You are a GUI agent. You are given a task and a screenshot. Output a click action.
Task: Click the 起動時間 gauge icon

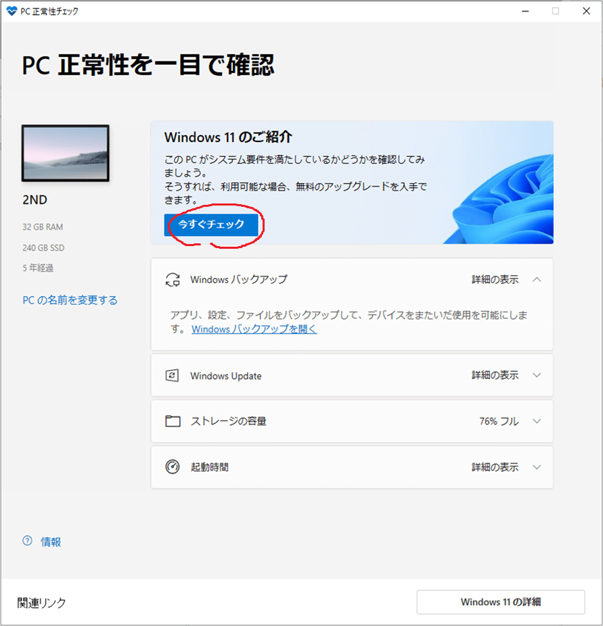[x=173, y=466]
